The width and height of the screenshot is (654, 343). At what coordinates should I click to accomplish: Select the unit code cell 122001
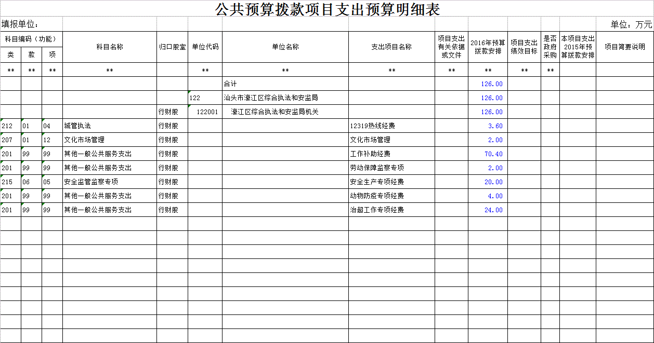205,112
